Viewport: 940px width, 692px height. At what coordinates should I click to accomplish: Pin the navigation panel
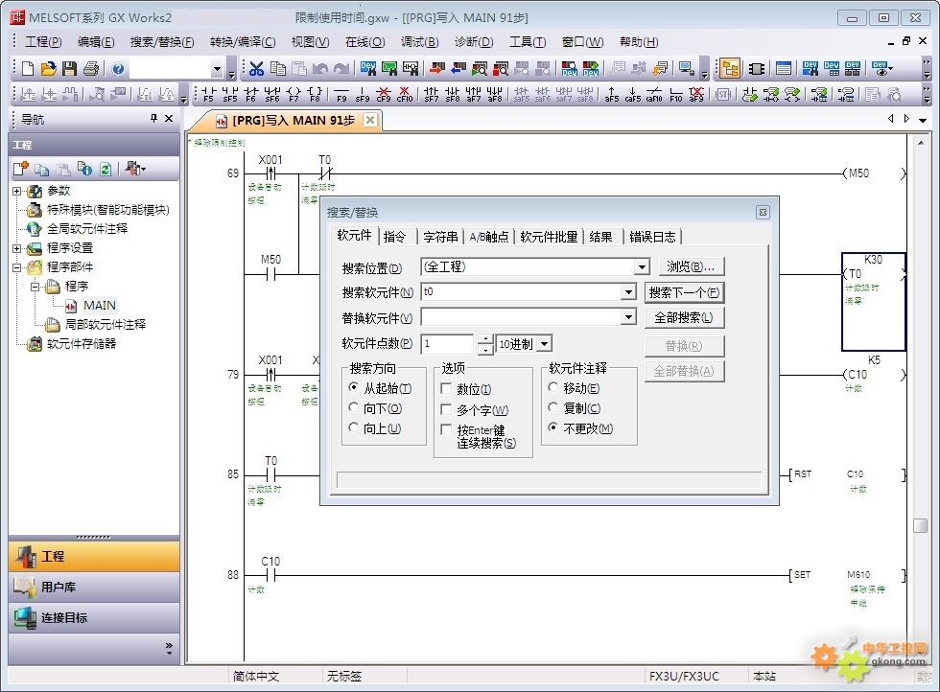(154, 119)
